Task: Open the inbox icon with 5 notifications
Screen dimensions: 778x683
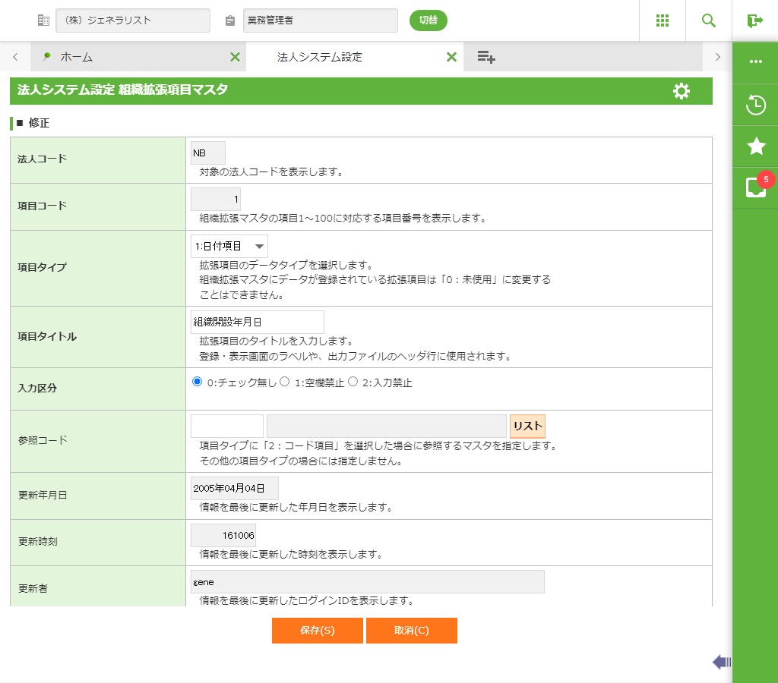Action: pyautogui.click(x=755, y=187)
